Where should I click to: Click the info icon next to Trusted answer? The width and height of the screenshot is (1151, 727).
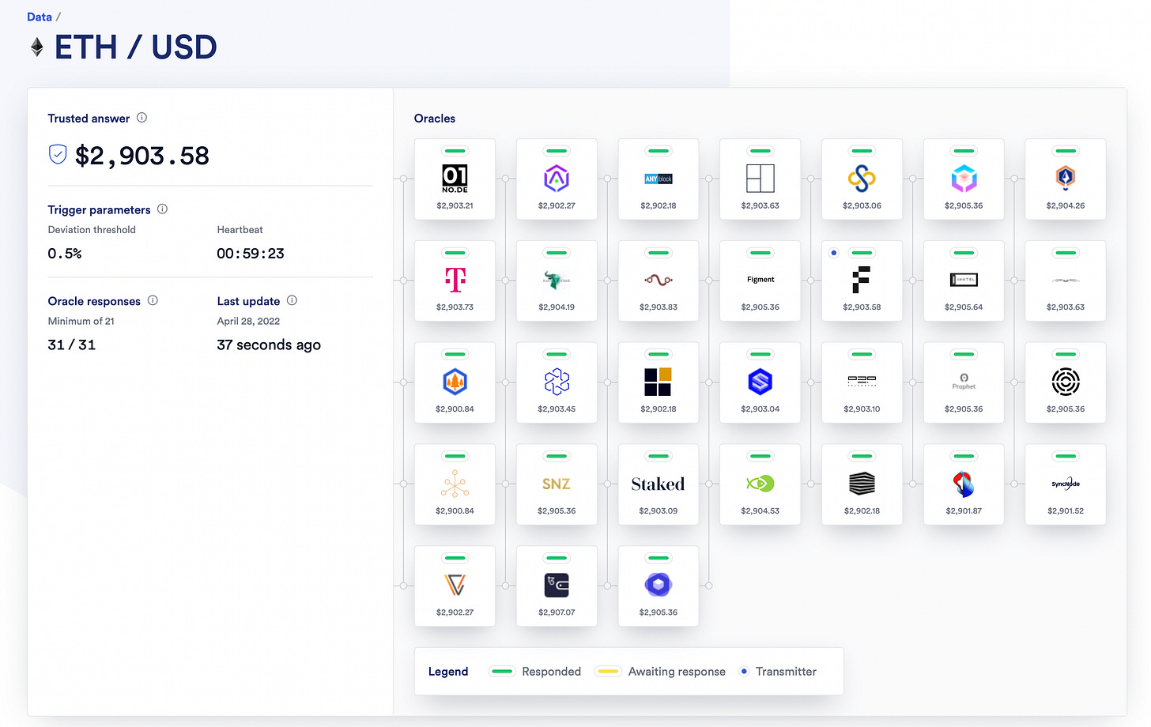(x=142, y=118)
